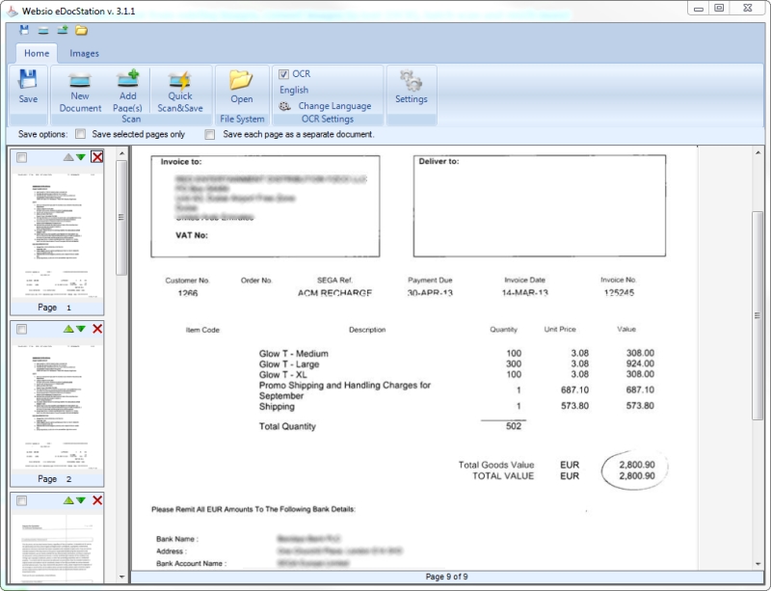This screenshot has height=591, width=771.
Task: Delete Page 2 with the red X
Action: tap(97, 329)
